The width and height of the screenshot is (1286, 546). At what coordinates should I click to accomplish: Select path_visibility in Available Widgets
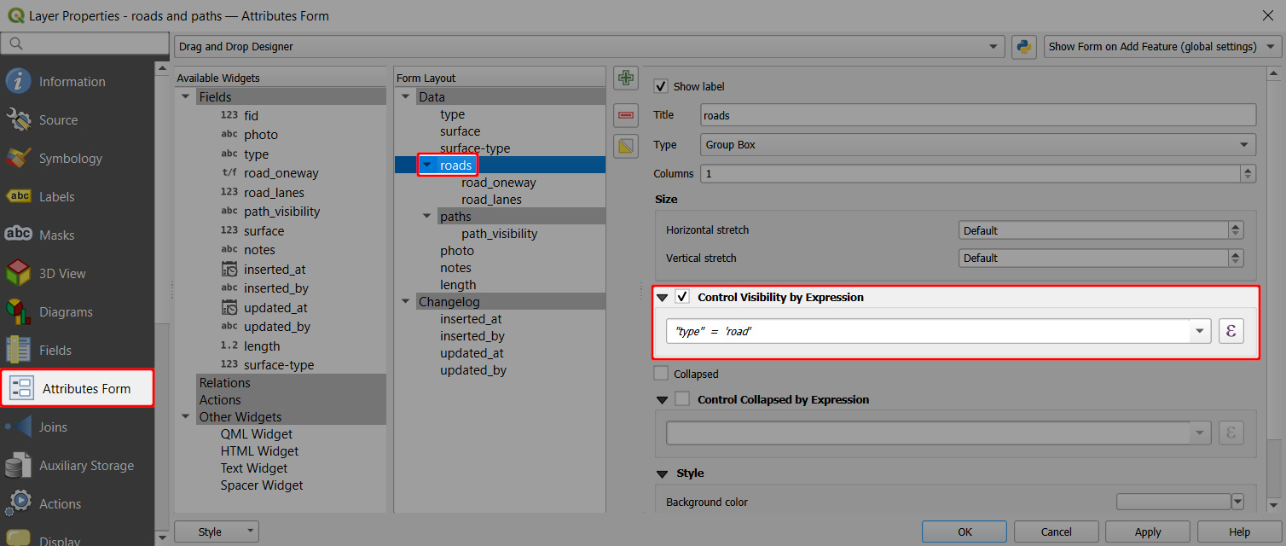click(282, 212)
